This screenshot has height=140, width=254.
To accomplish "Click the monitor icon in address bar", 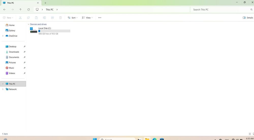I will tap(37, 10).
